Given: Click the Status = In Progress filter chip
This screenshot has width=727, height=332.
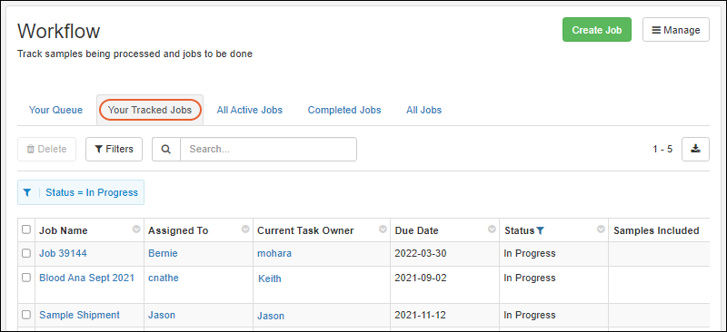Looking at the screenshot, I should [x=81, y=192].
